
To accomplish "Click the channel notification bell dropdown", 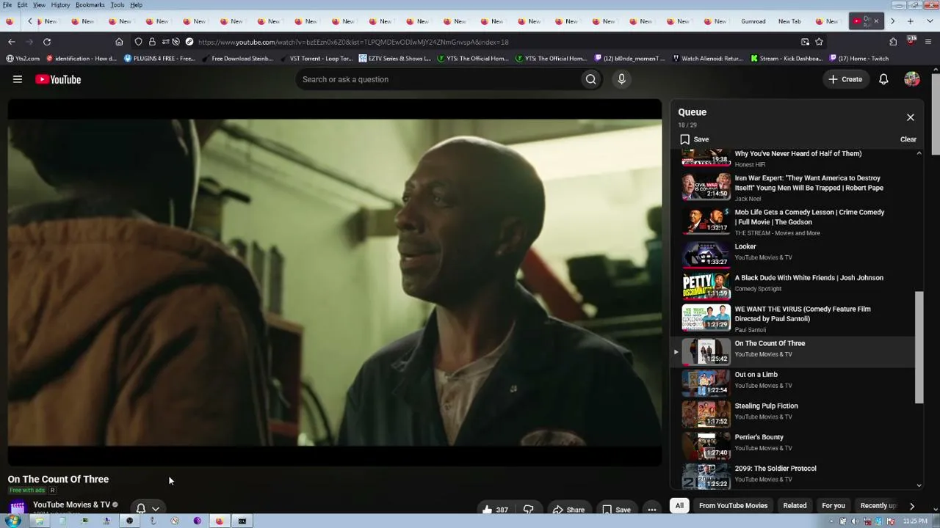I will (x=148, y=508).
